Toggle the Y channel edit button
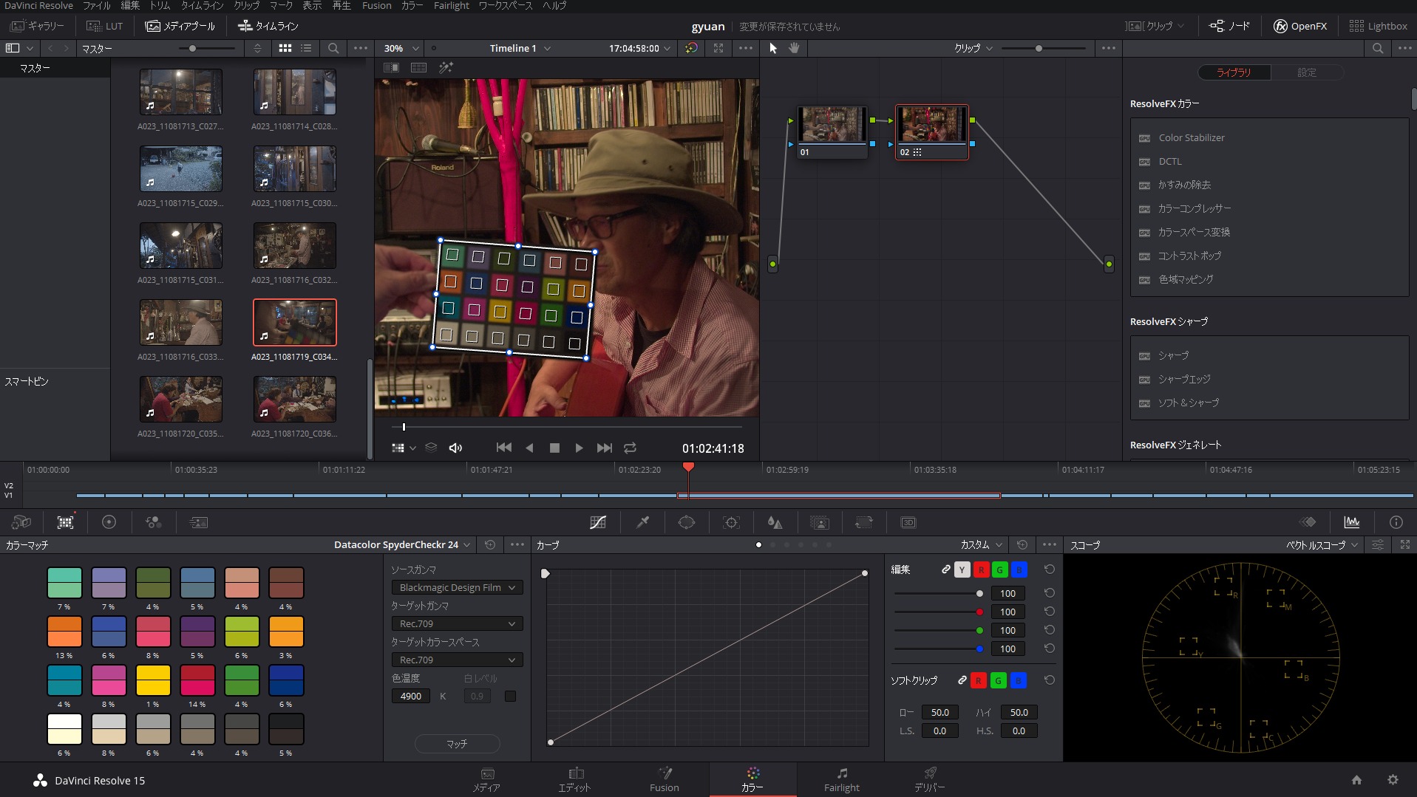The height and width of the screenshot is (797, 1417). (x=962, y=569)
